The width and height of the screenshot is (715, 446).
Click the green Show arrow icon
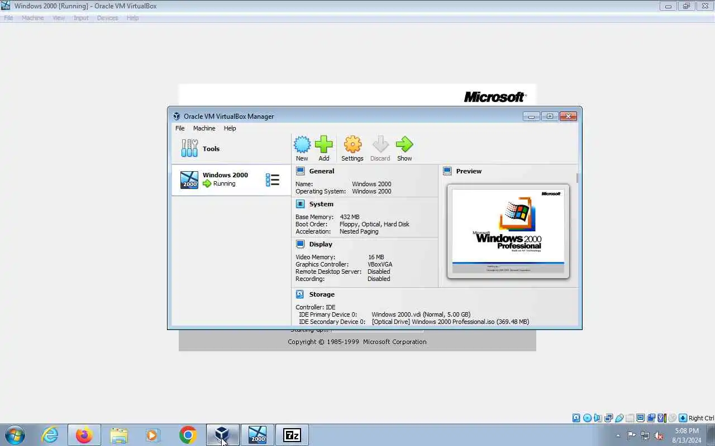click(404, 145)
